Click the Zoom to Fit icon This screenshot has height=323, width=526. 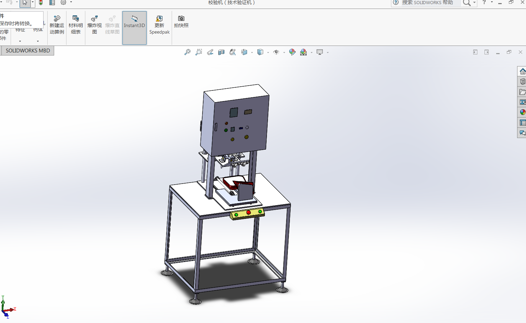(187, 52)
